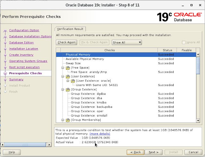Screen dimensions: 205x157
Task: Click the Checks column header
Action: (x=109, y=50)
